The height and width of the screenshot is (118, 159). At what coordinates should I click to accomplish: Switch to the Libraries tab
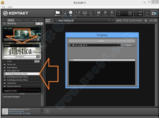pos(11,20)
